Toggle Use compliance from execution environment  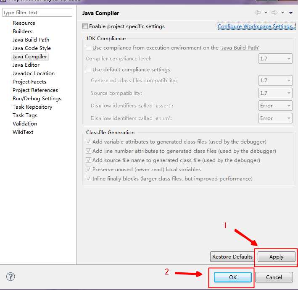(88, 47)
